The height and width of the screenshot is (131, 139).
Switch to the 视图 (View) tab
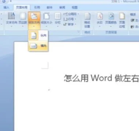75,7
